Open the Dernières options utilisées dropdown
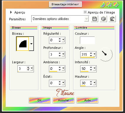Screen dimensions: 125x113 click(86, 19)
